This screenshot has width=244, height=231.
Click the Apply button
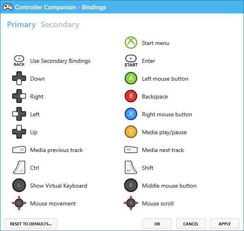pyautogui.click(x=224, y=224)
